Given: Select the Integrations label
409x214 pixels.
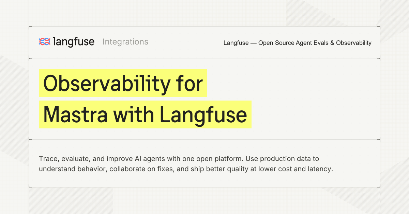Looking at the screenshot, I should (x=125, y=42).
